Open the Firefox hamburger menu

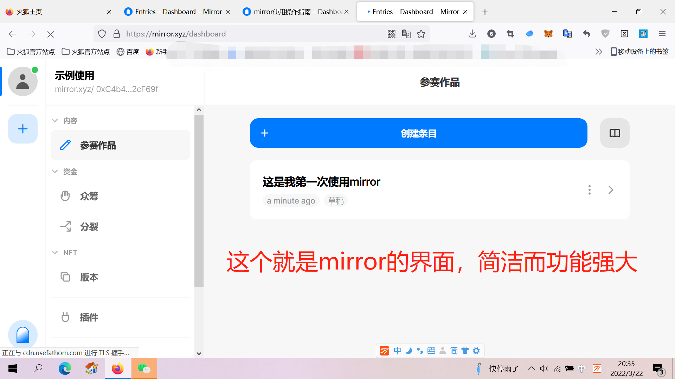(x=662, y=34)
